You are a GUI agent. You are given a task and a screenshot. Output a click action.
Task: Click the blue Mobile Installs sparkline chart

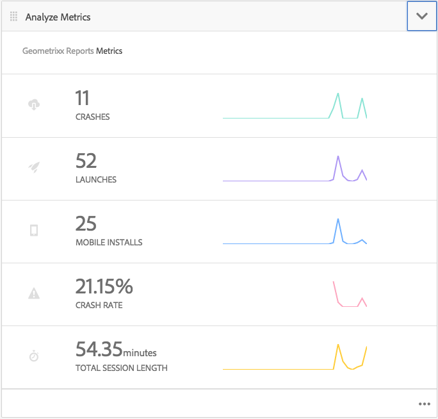295,231
